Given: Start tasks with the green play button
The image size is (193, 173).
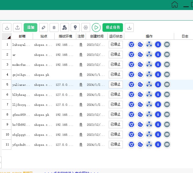Looking at the screenshot, I should (x=96, y=27).
